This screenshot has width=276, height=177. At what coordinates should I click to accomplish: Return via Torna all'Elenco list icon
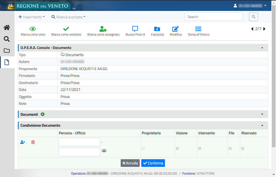pyautogui.click(x=198, y=29)
